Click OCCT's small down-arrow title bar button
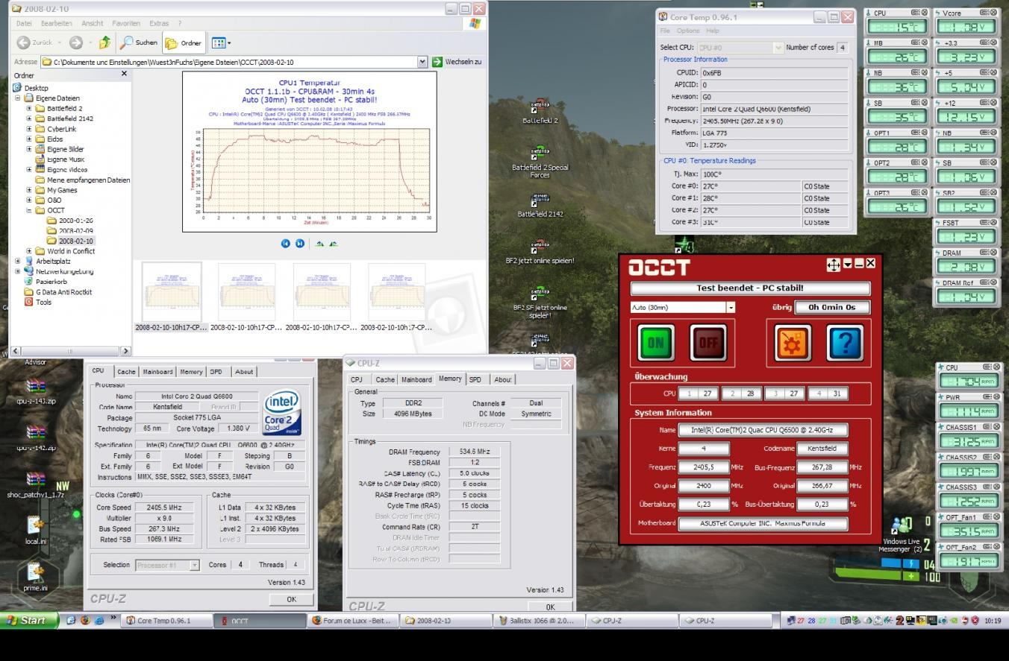 pos(848,265)
